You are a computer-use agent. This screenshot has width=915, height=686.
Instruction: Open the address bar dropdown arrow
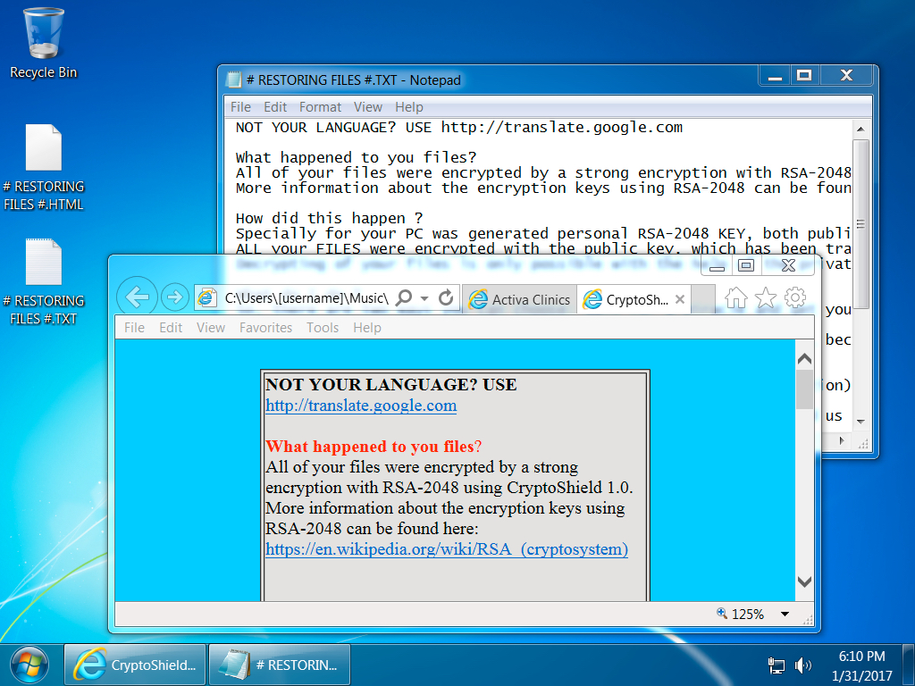coord(424,298)
